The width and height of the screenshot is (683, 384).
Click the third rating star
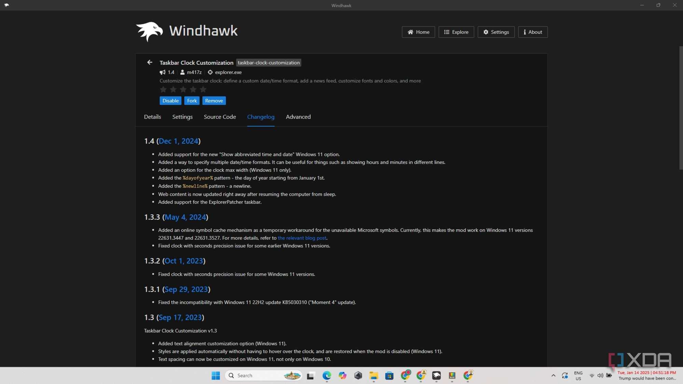click(x=183, y=89)
